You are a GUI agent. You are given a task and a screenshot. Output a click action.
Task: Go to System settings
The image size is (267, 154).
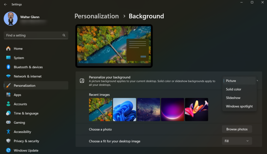pyautogui.click(x=36, y=58)
